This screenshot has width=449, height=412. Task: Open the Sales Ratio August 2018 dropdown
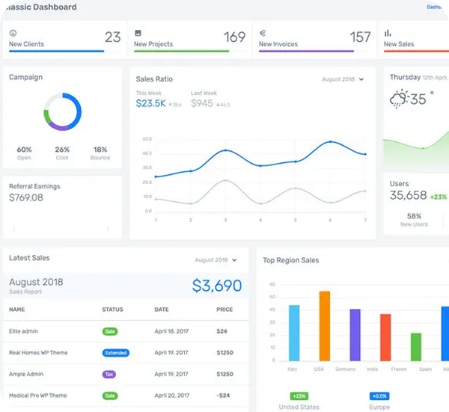343,79
